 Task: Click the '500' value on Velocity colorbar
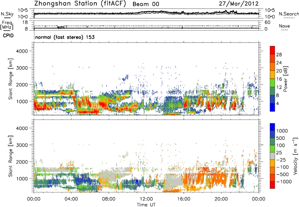(281, 138)
